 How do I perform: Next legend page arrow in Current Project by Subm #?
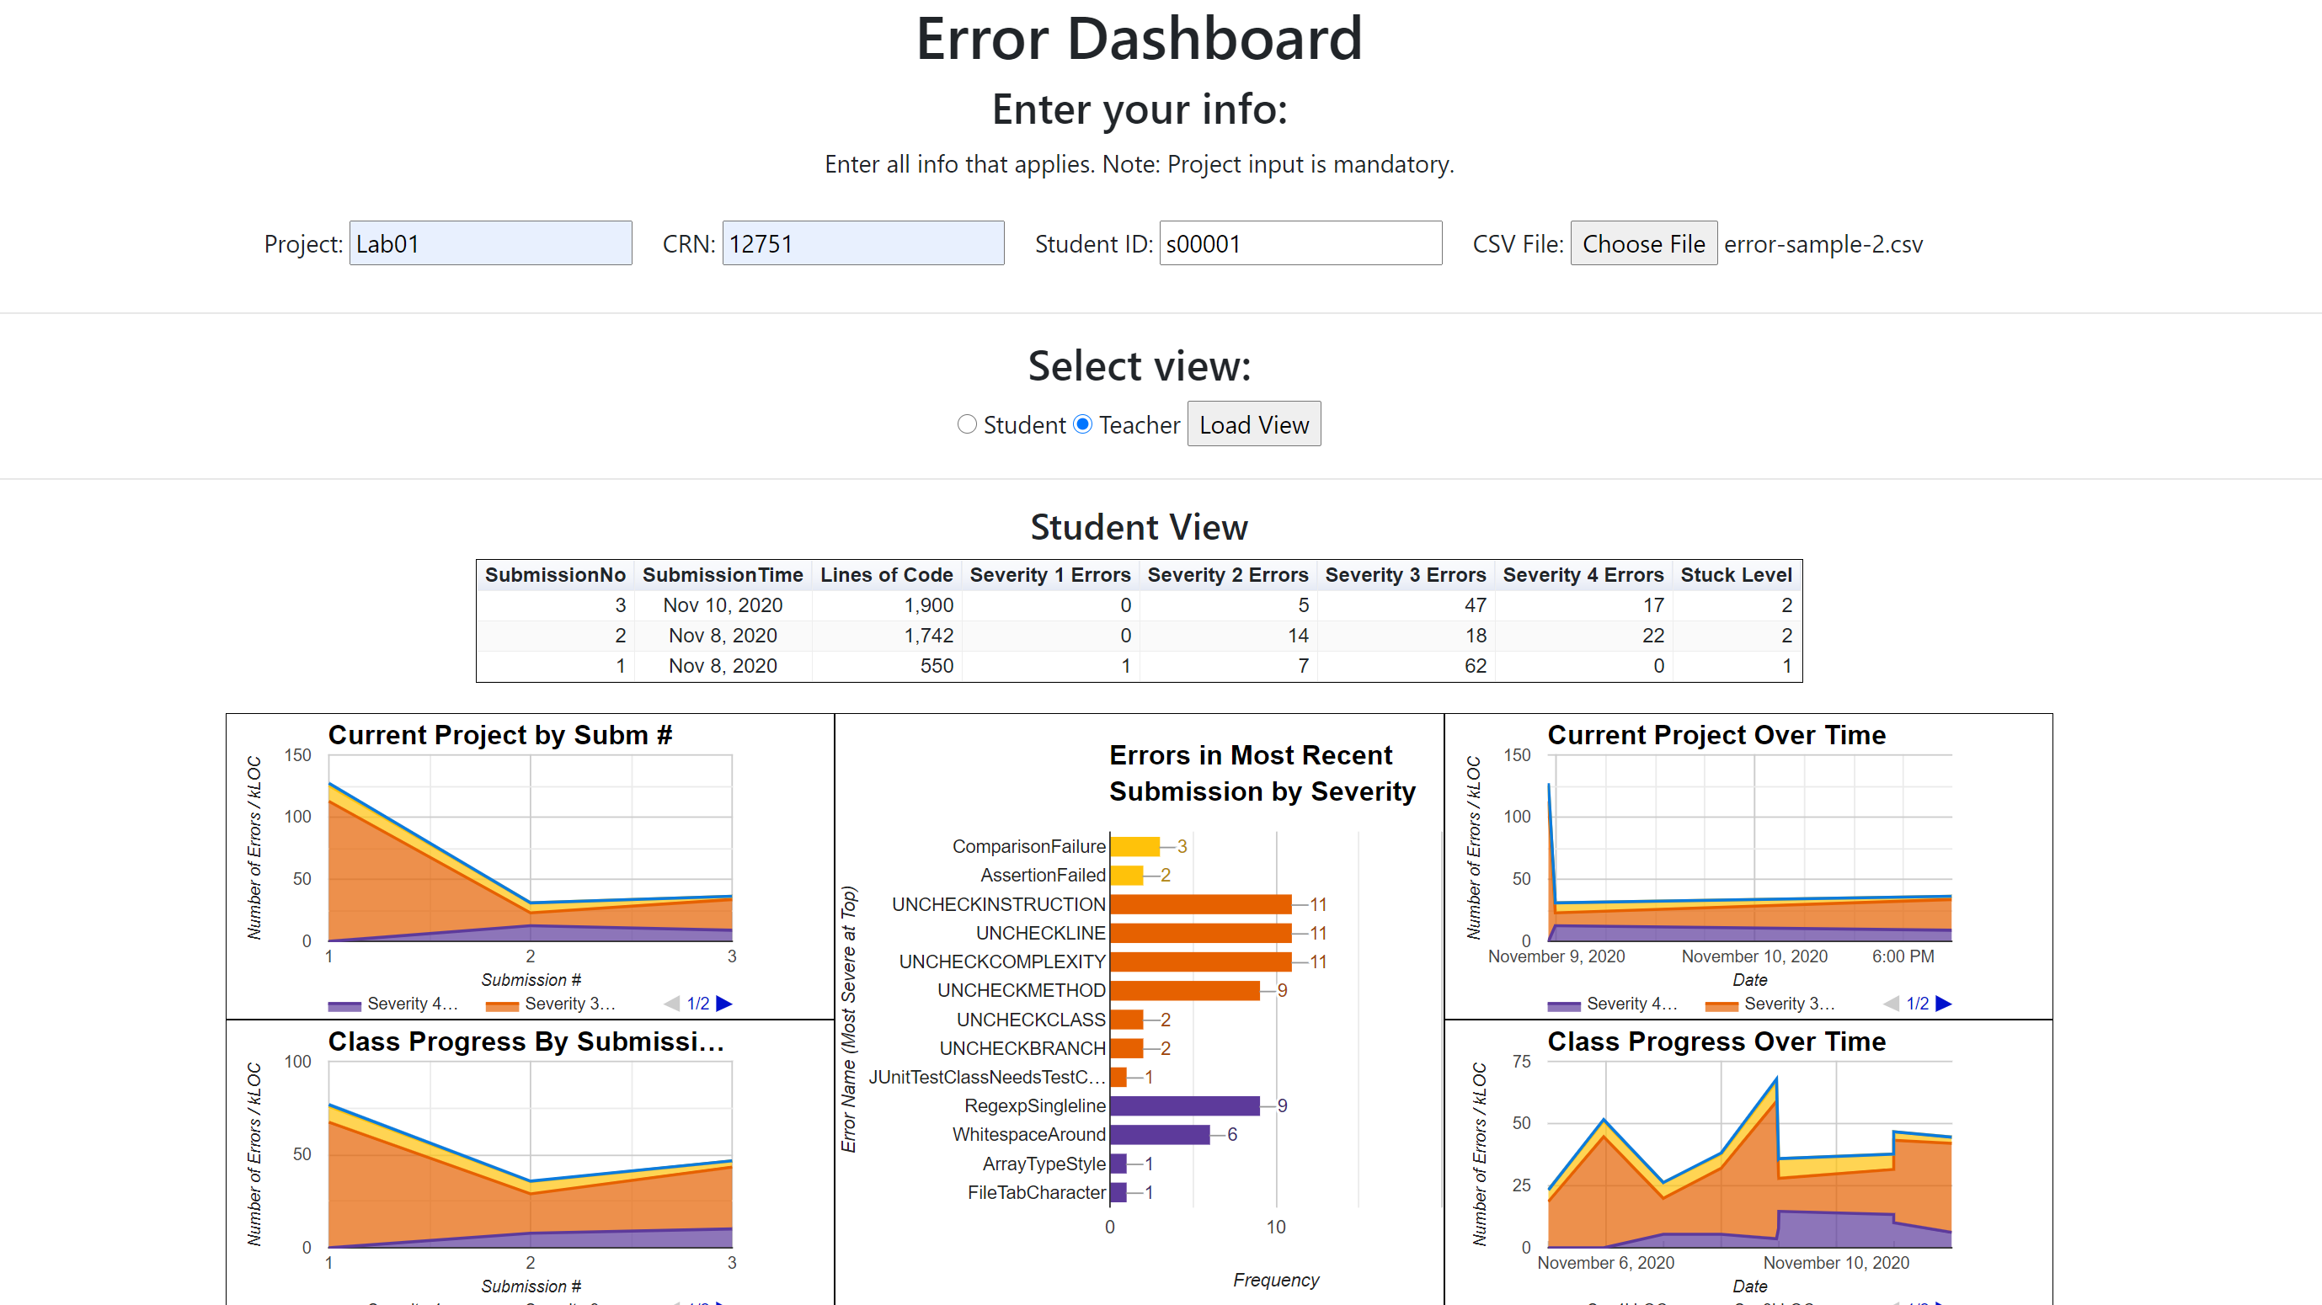(723, 1003)
